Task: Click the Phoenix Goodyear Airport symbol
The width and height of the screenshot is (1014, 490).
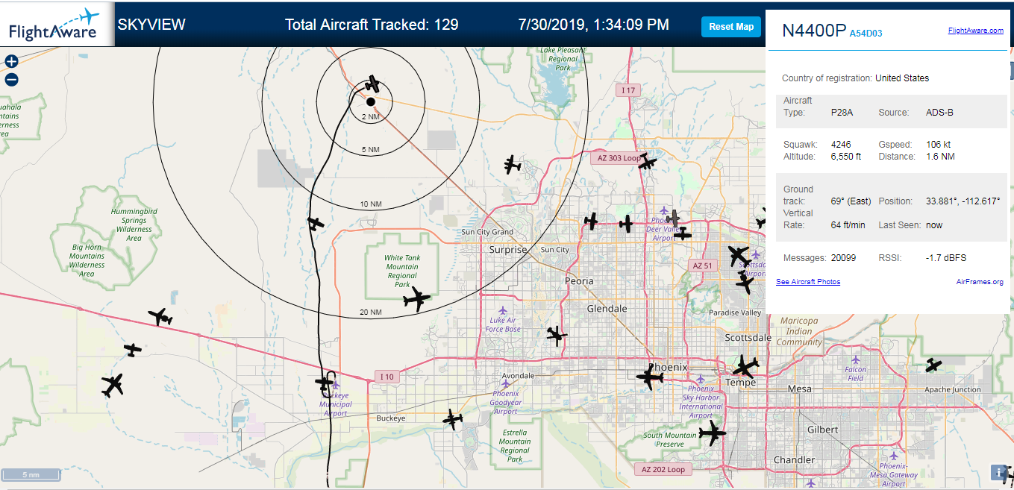Action: click(x=505, y=383)
